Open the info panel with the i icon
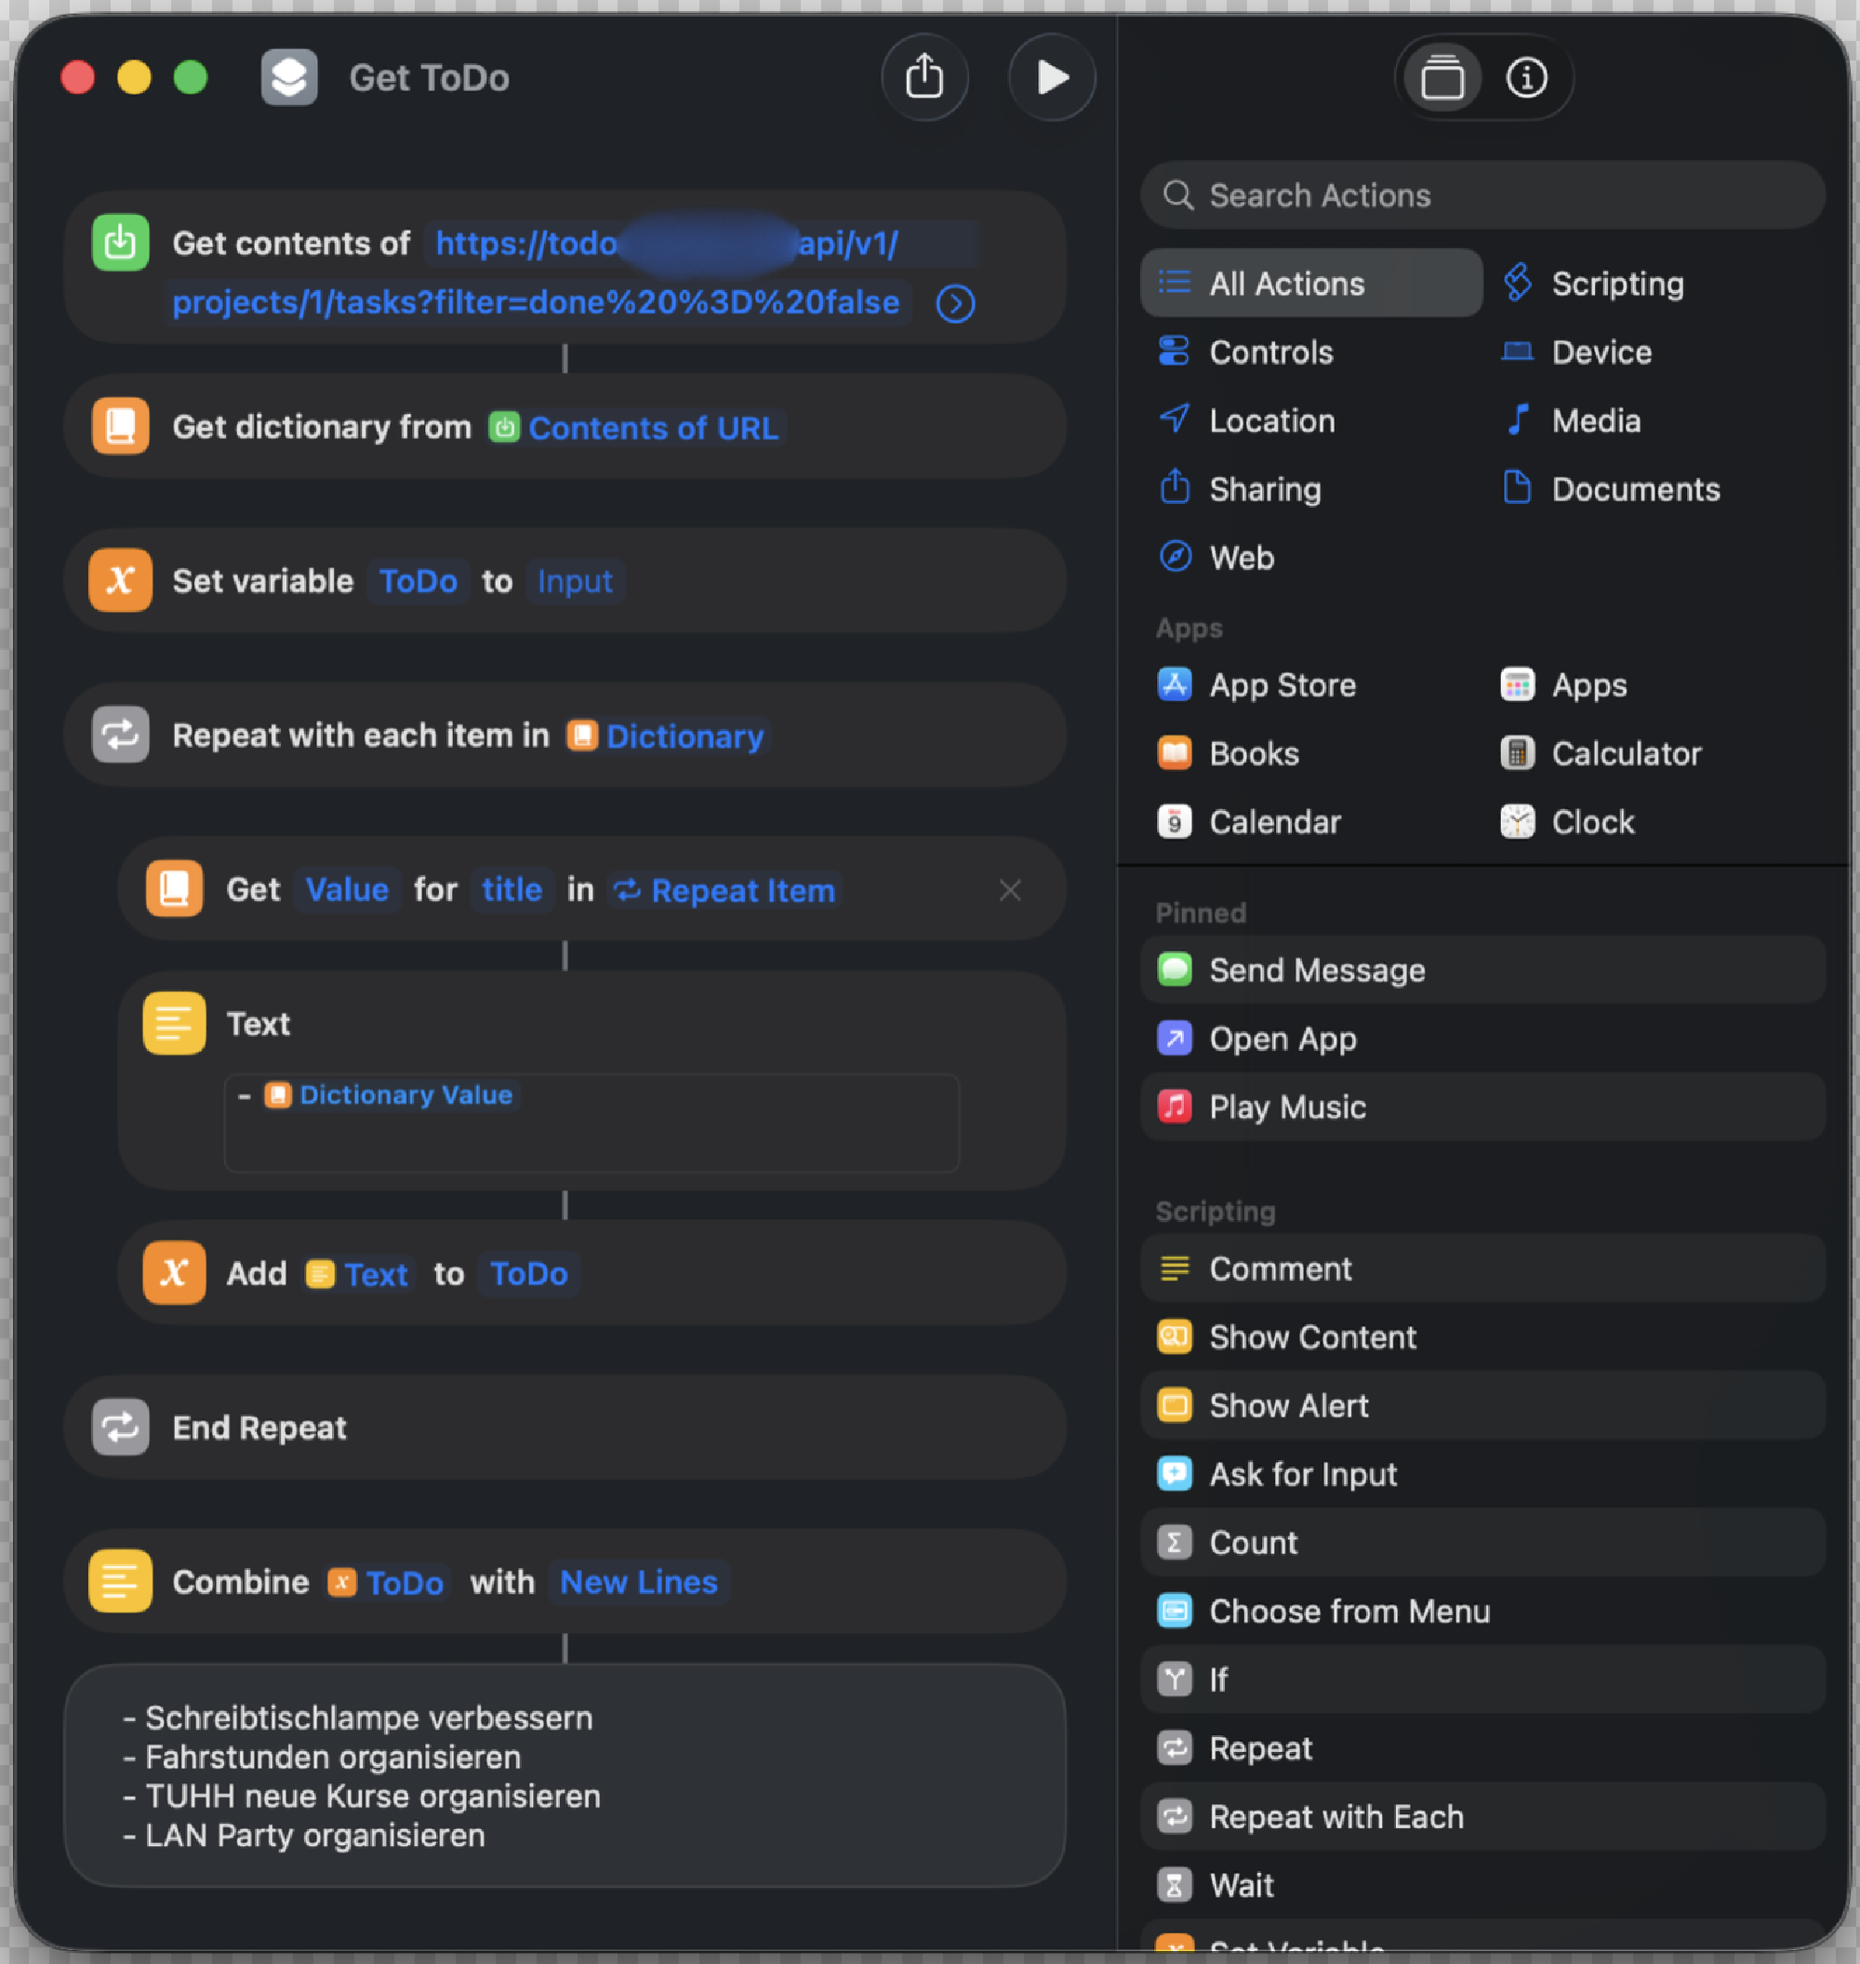Image resolution: width=1860 pixels, height=1964 pixels. tap(1526, 77)
